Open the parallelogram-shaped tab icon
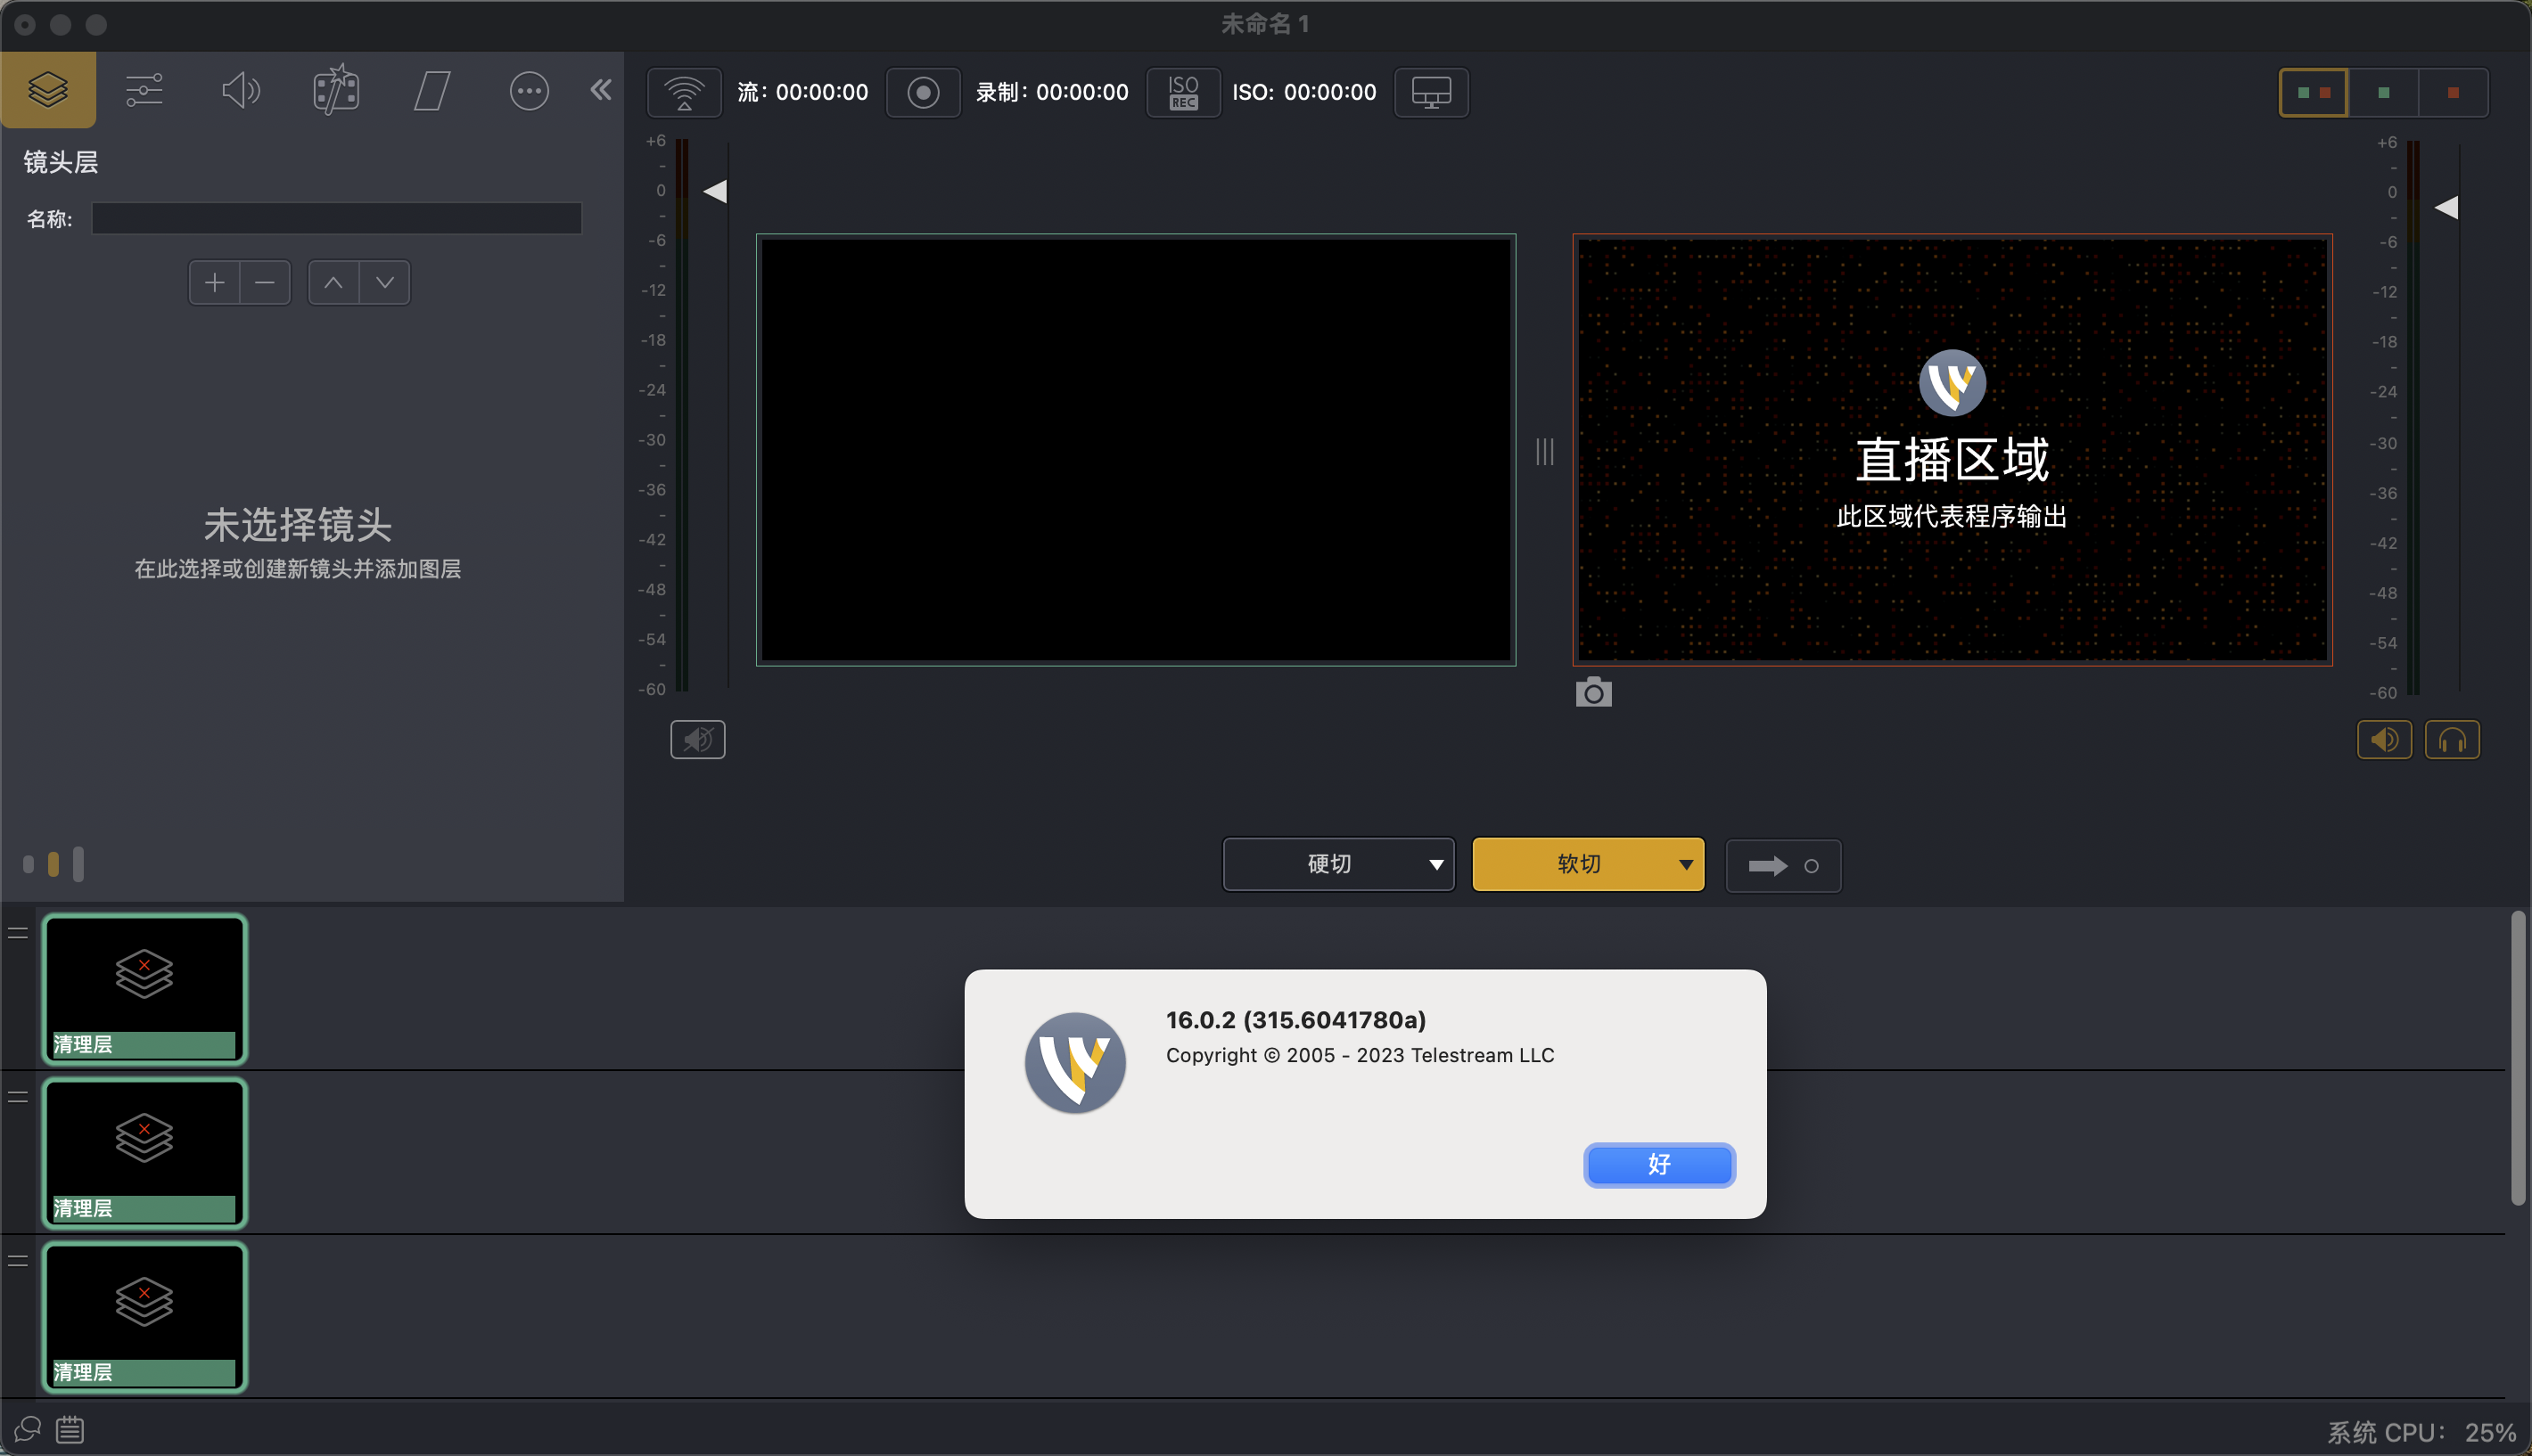 coord(432,90)
